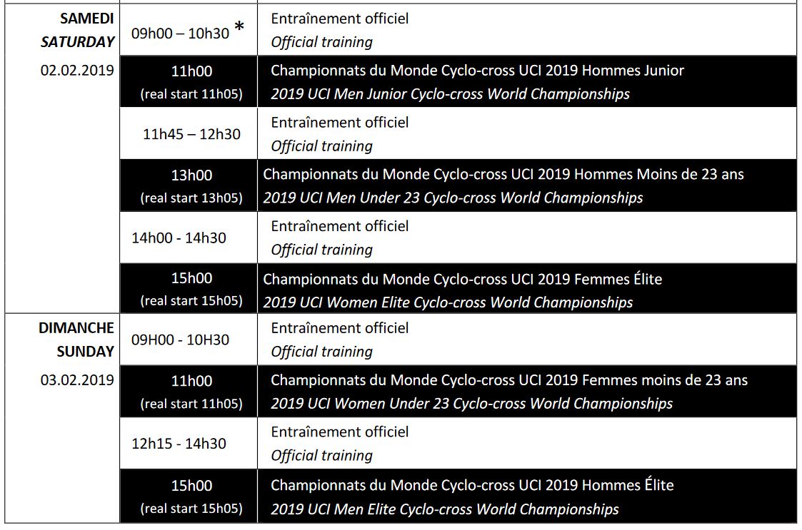The image size is (802, 530).
Task: Click the asterisk next to 09h00 – 10h30
Action: [239, 28]
